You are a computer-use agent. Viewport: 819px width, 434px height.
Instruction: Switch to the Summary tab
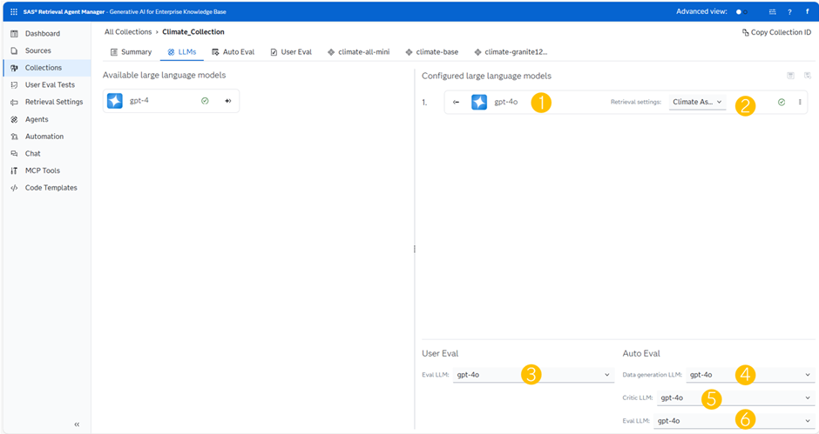tap(131, 52)
